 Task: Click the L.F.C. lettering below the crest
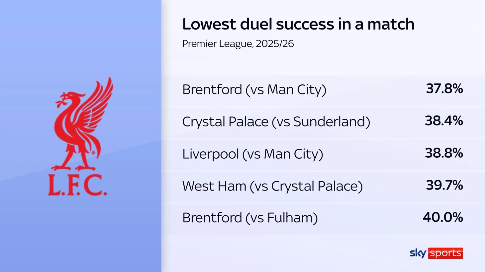pyautogui.click(x=77, y=186)
